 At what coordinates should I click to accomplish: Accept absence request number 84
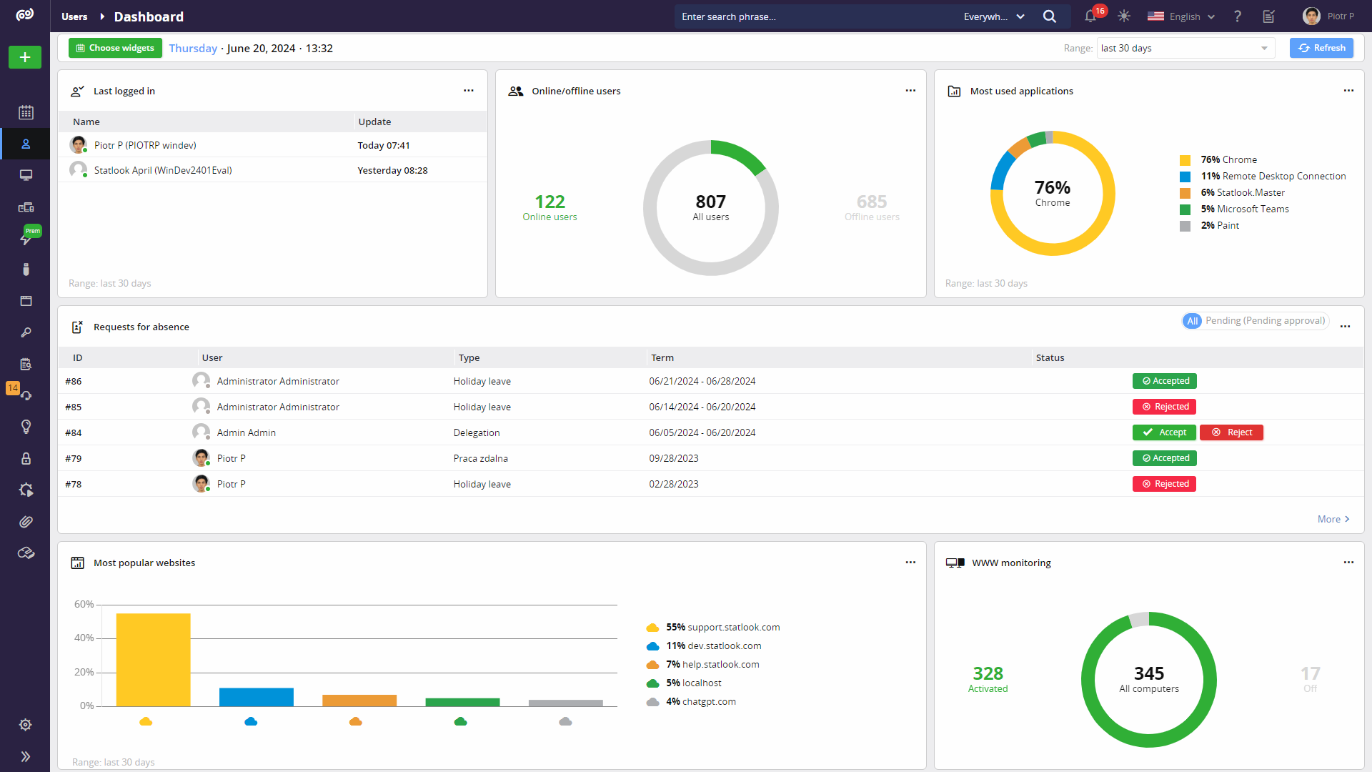1164,432
